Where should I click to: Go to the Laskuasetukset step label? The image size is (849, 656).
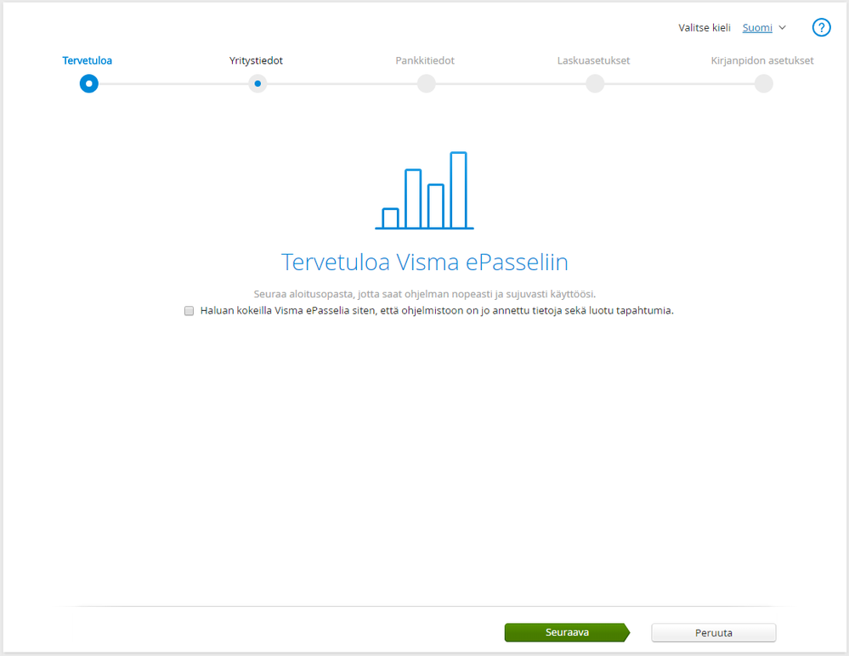(593, 60)
